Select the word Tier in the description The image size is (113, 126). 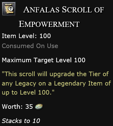coord(94,74)
